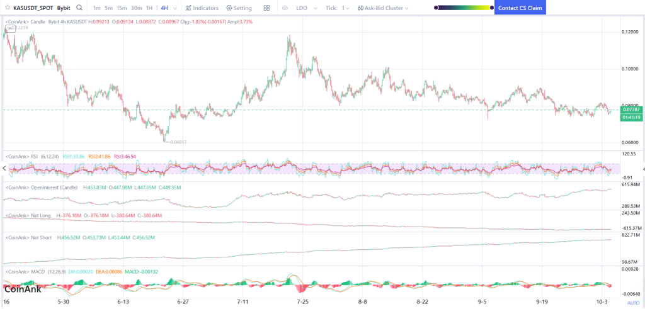
Task: Grab the right handle of gradient slider
Action: pyautogui.click(x=491, y=8)
